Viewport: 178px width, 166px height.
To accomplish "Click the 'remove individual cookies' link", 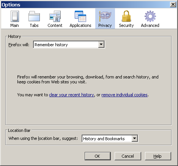I will click(x=124, y=95).
